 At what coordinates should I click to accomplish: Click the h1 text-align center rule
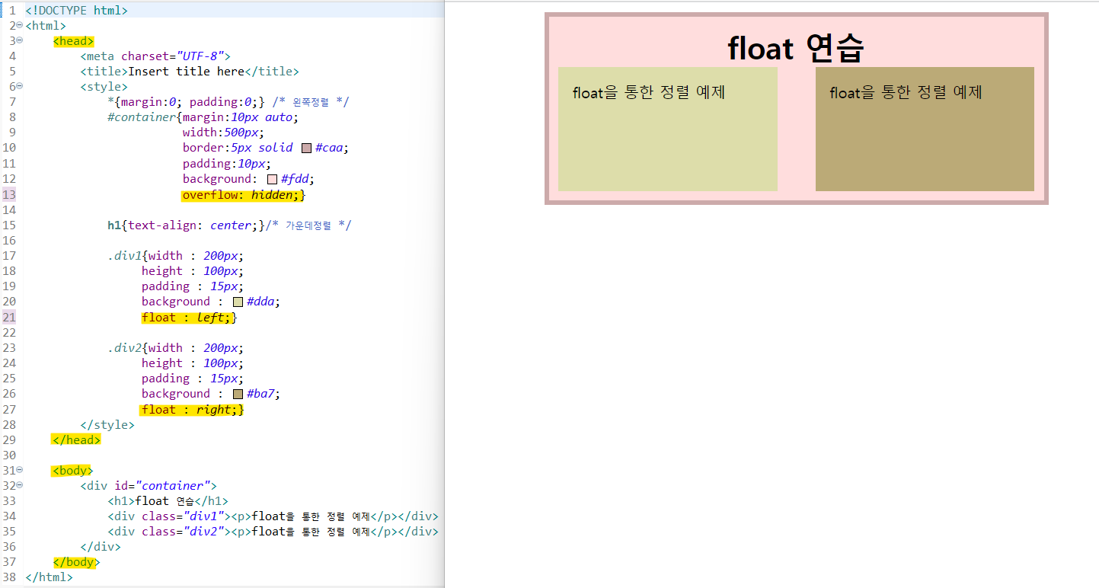(187, 225)
